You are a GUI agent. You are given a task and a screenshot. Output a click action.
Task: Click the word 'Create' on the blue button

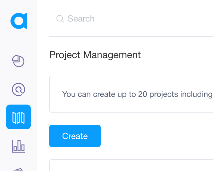[75, 136]
